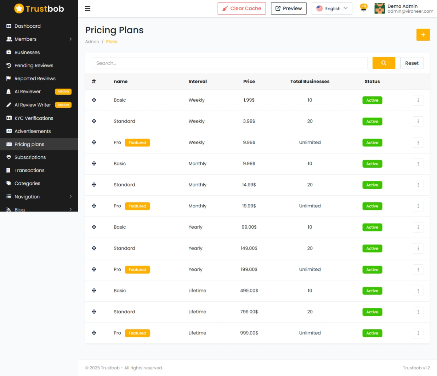Expand the Members sidebar menu
This screenshot has height=376, width=437.
coord(39,39)
